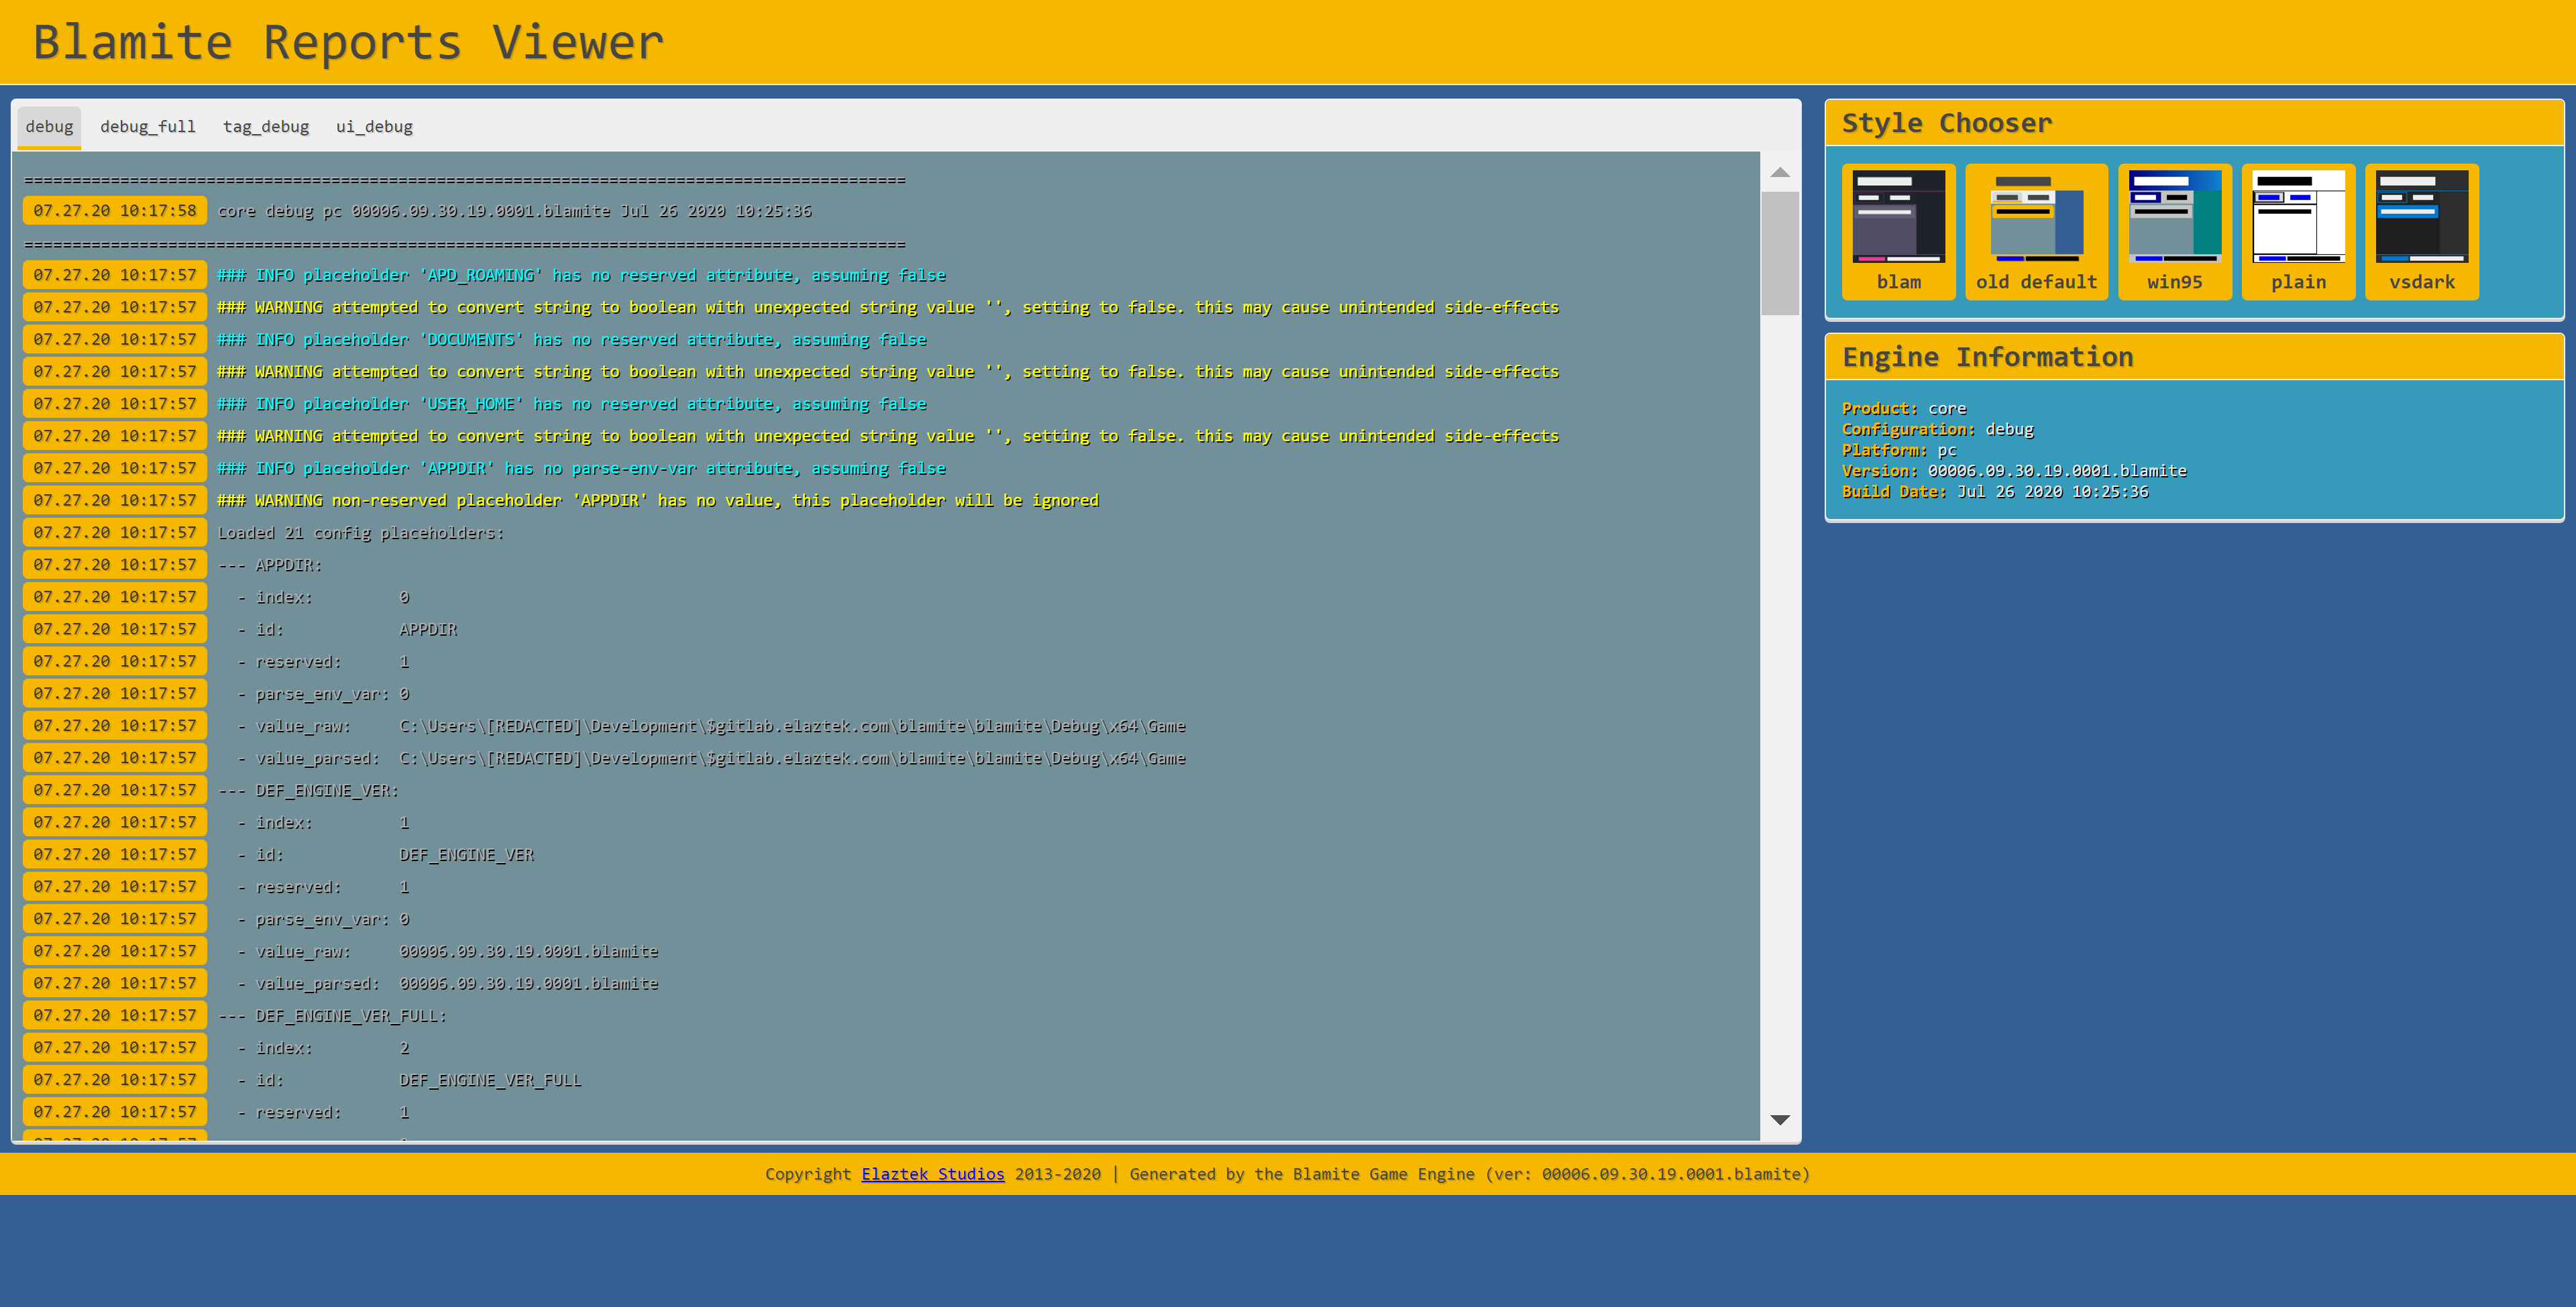Choose the old default style
This screenshot has height=1307, width=2576.
(2036, 230)
